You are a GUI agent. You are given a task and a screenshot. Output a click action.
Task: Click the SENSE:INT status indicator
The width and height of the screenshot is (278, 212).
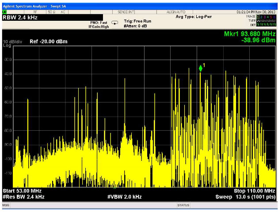pos(127,11)
